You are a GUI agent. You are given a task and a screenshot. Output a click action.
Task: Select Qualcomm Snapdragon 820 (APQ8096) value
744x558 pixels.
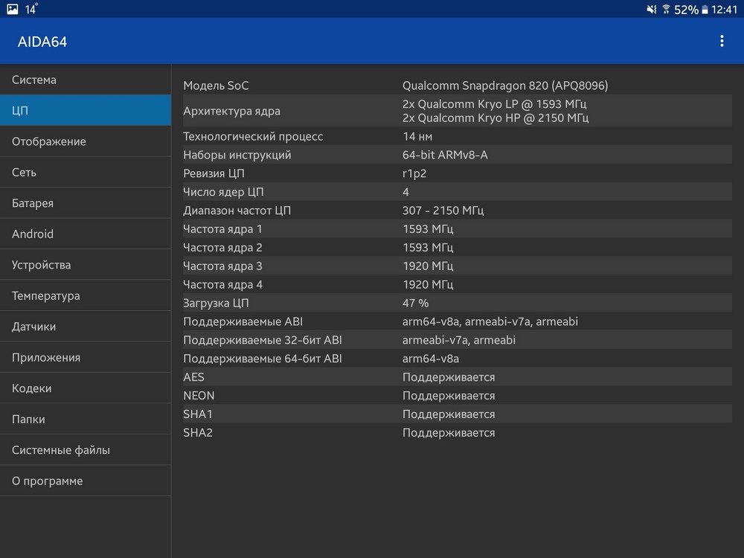point(505,86)
